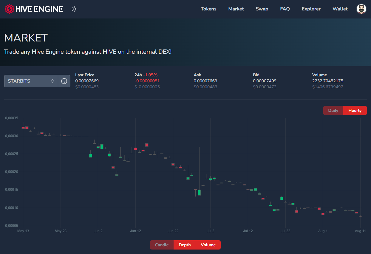Viewport: 371px width, 254px height.
Task: Click the $1406.6799497 volume USD value
Action: tap(328, 87)
